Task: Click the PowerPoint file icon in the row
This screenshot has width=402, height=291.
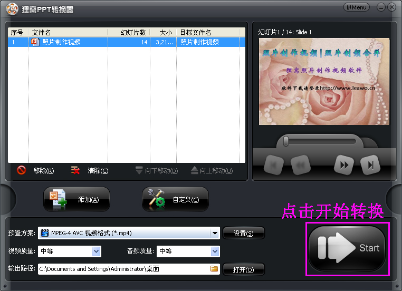Action: coord(35,42)
